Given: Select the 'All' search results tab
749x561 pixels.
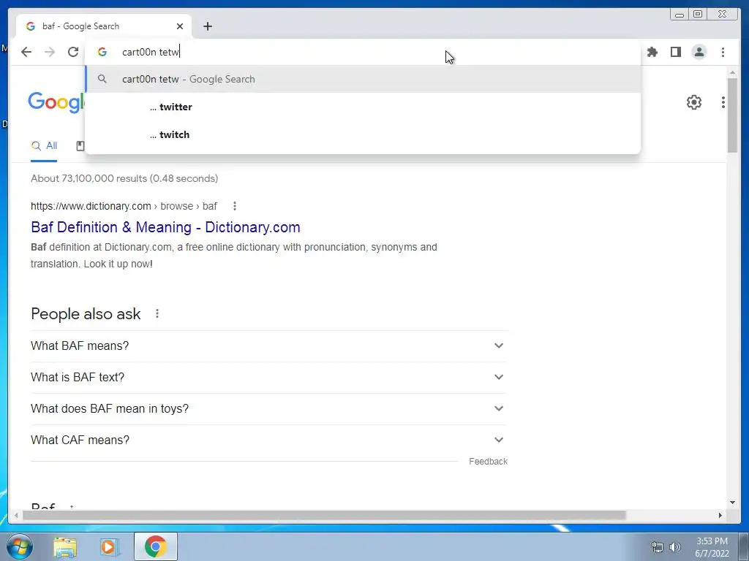Looking at the screenshot, I should pos(44,146).
